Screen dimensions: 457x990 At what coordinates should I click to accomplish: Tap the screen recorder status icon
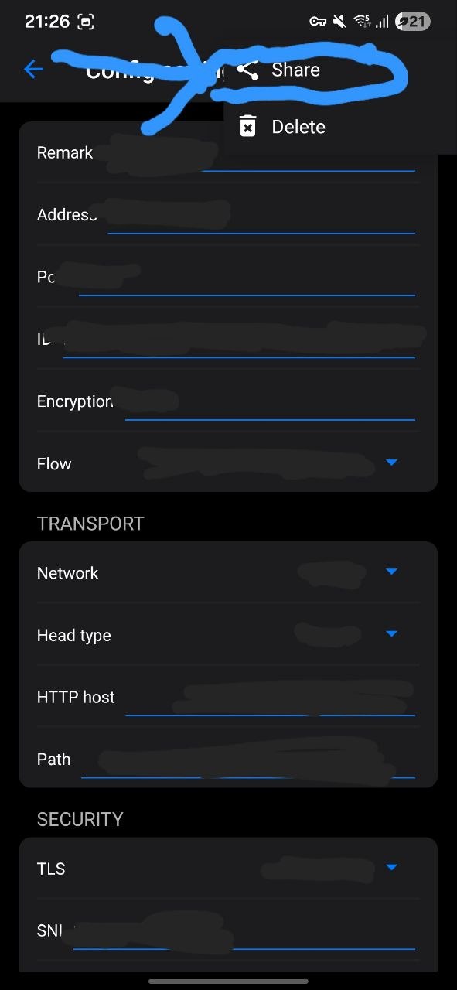click(86, 22)
